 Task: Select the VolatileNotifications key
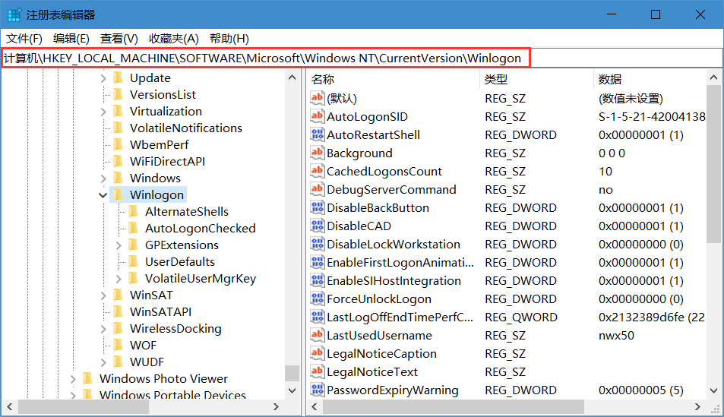(x=185, y=128)
